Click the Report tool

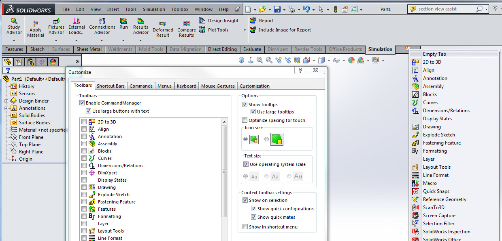[x=262, y=21]
